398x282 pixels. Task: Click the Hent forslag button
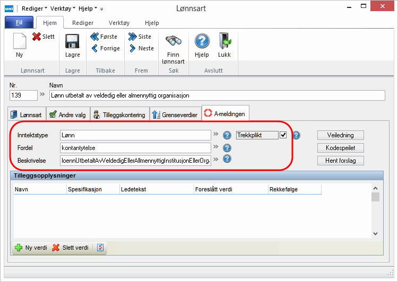point(341,161)
